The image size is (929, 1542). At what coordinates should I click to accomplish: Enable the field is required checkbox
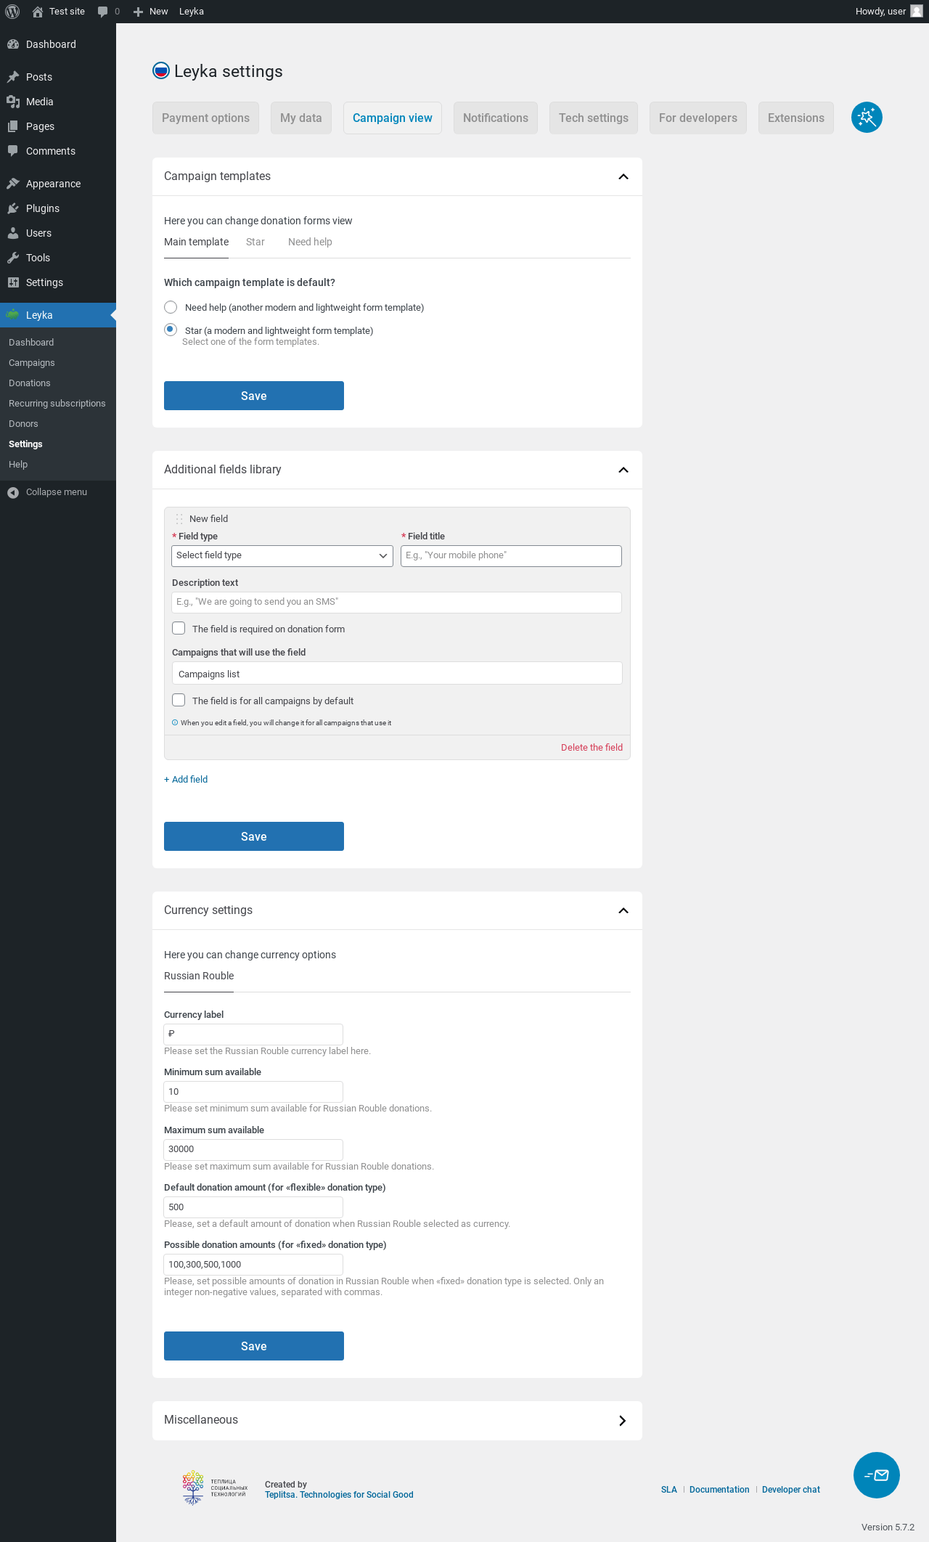(179, 628)
